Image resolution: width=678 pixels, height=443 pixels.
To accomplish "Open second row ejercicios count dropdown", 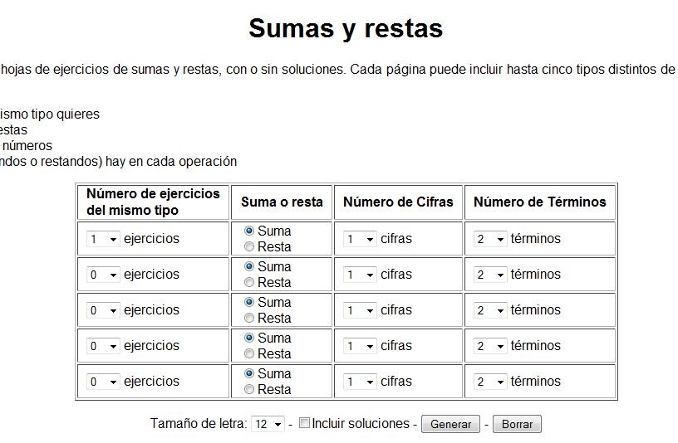I will (103, 275).
